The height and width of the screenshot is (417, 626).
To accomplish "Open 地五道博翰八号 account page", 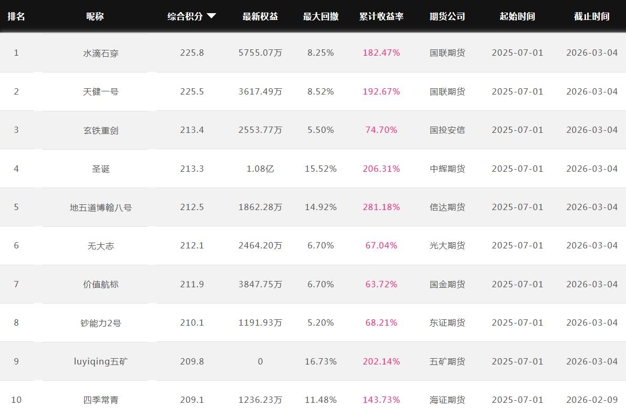I will pyautogui.click(x=101, y=207).
